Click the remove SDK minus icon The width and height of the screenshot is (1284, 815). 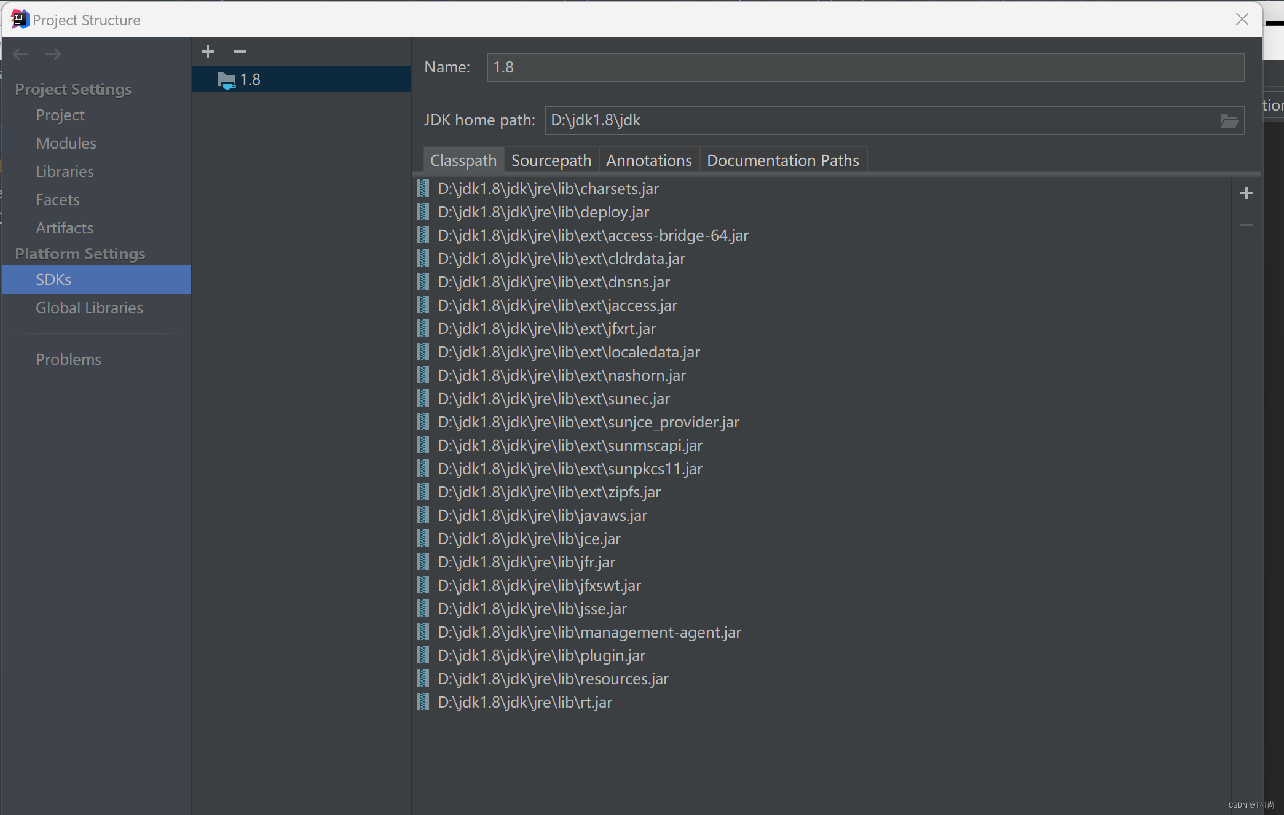point(240,52)
